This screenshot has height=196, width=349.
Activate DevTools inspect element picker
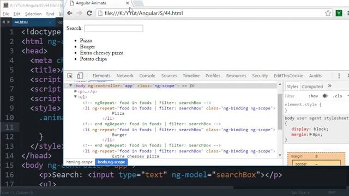[70, 76]
